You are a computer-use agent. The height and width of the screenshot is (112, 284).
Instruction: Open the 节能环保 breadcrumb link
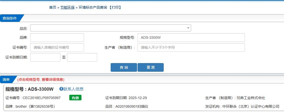[x=67, y=7]
